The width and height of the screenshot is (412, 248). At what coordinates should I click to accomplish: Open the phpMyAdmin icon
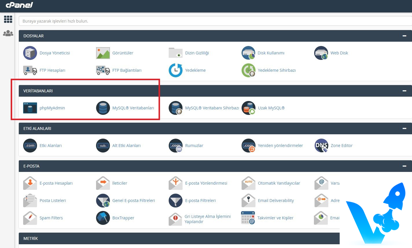point(30,108)
